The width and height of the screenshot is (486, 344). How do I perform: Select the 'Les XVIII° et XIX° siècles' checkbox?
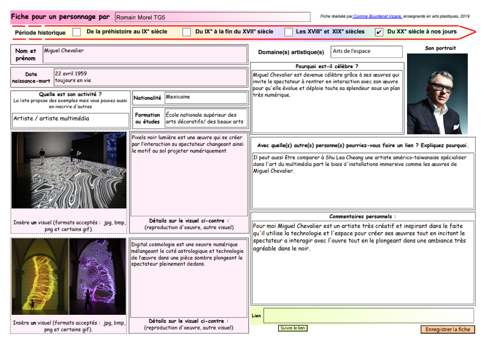point(289,32)
